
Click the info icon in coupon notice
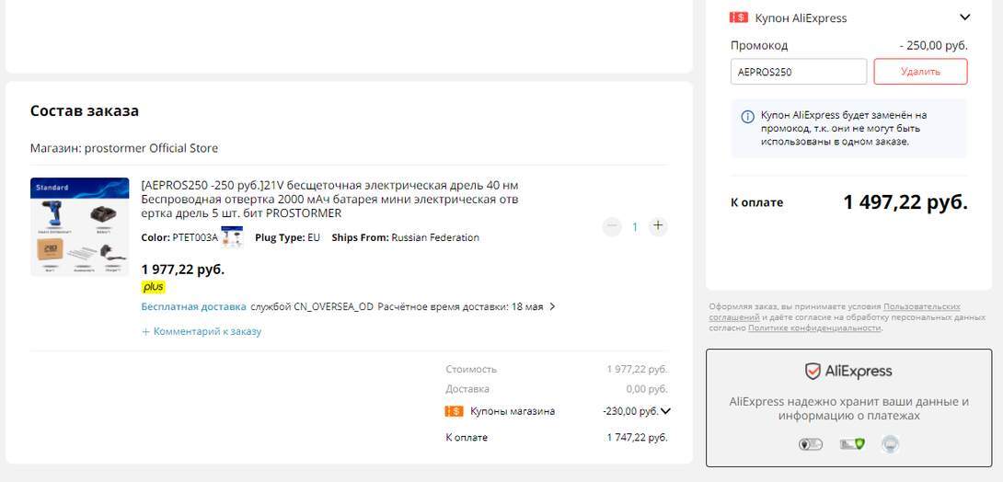pos(747,117)
